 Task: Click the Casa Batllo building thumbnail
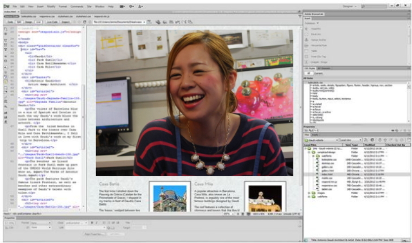[170, 198]
